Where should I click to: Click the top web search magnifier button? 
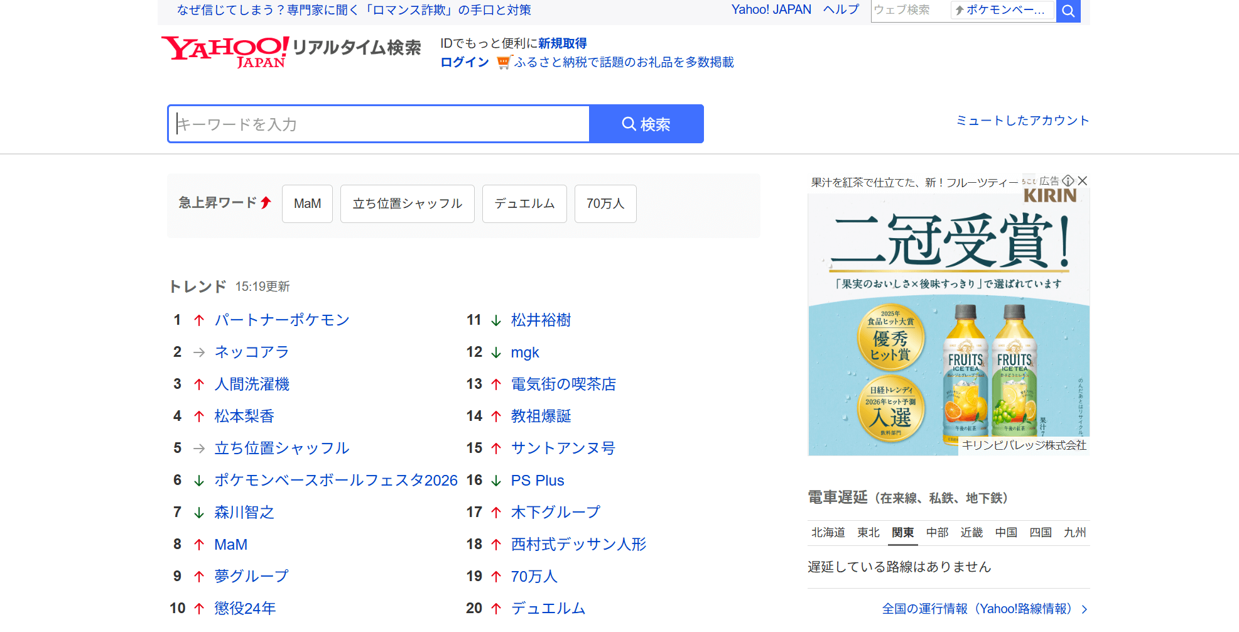pos(1068,11)
